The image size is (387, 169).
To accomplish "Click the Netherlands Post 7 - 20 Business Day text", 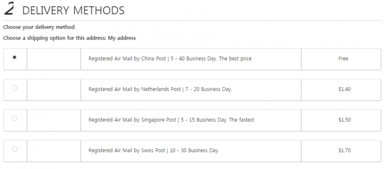I will pos(160,89).
